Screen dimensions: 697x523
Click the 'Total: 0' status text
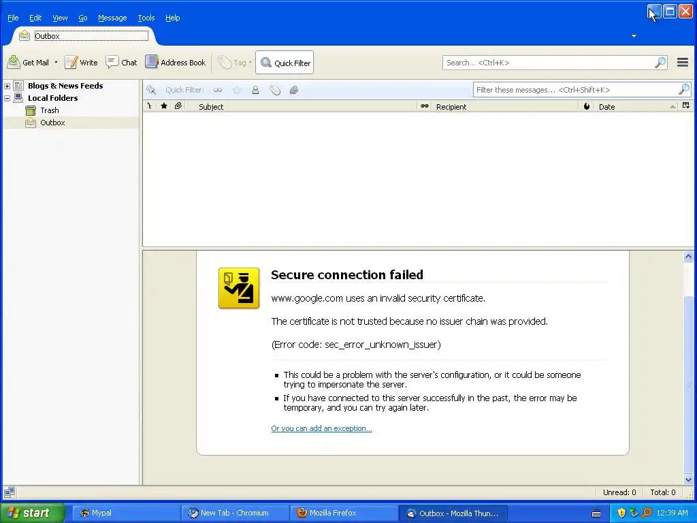662,492
